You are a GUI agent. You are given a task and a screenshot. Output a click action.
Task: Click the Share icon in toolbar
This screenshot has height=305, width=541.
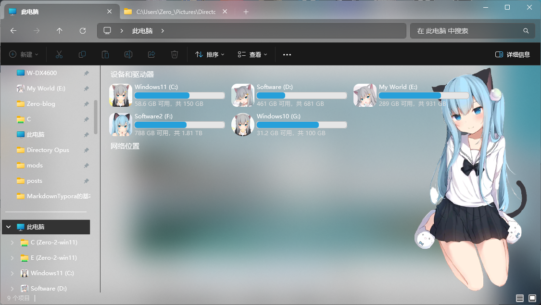[151, 54]
